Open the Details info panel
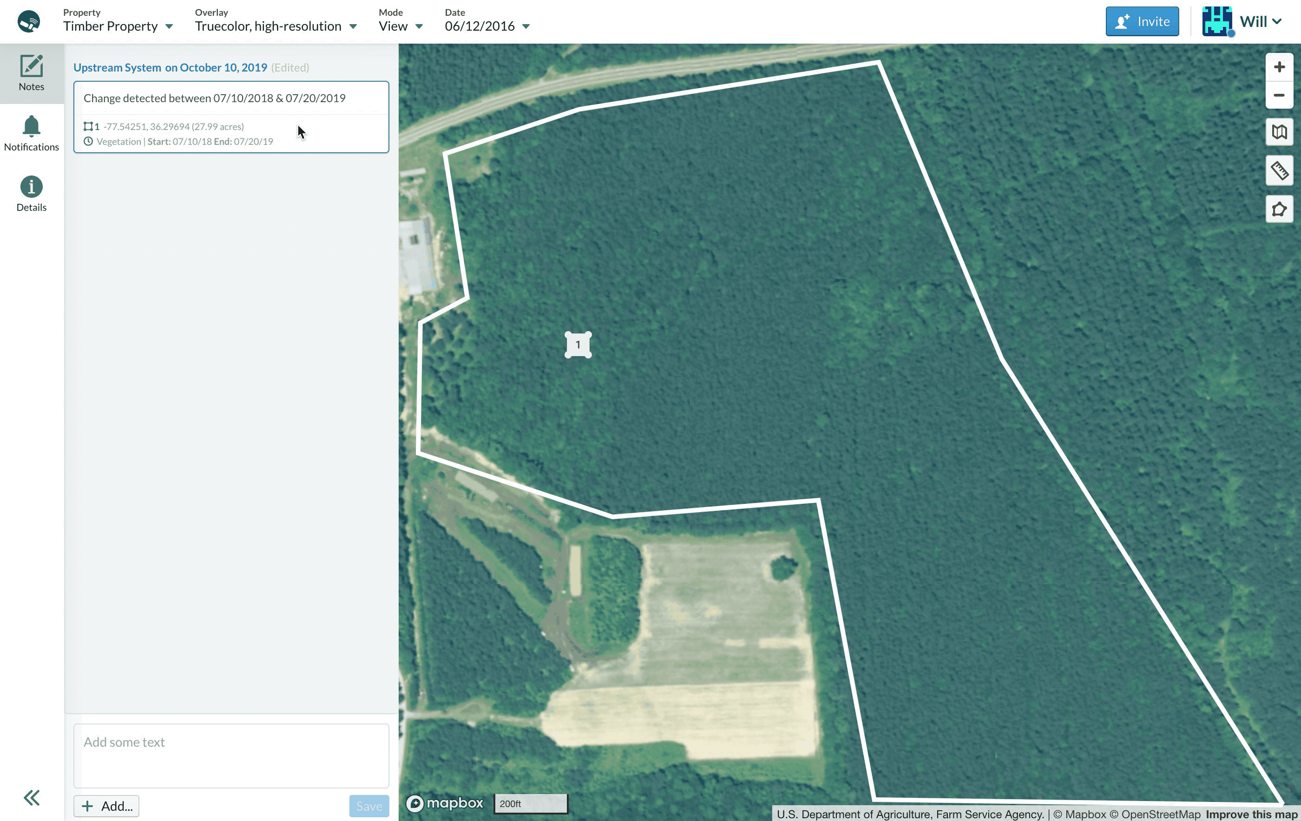This screenshot has height=821, width=1301. click(x=31, y=194)
